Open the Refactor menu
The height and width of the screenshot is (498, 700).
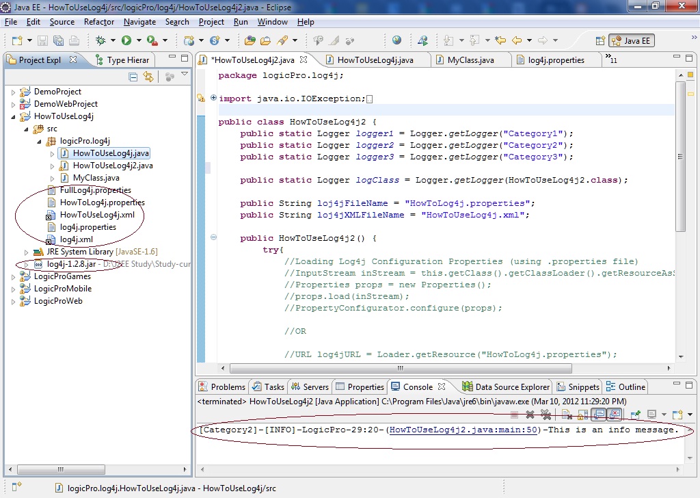pyautogui.click(x=98, y=22)
